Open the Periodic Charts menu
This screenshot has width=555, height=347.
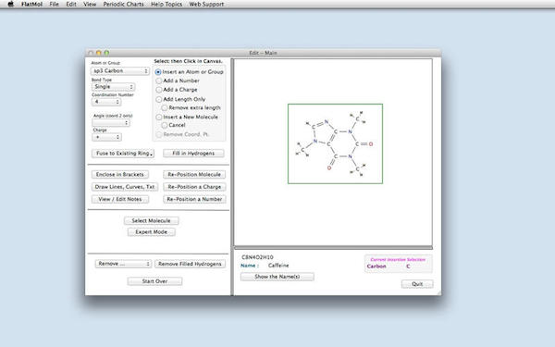coord(123,5)
